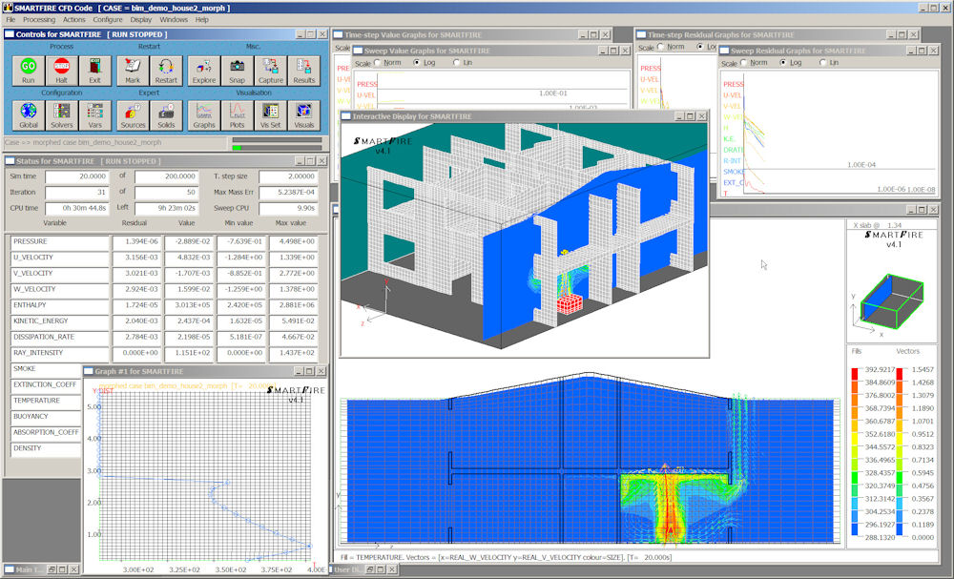Click the green GO Run button
This screenshot has height=579, width=954.
tap(28, 71)
